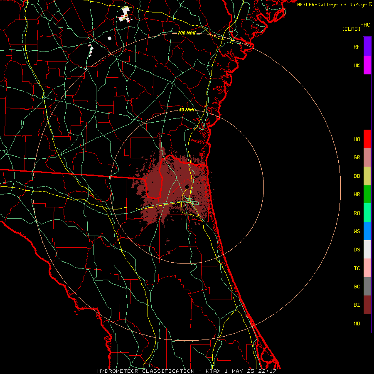Click the UK magenta legend swatch
Viewport: 374px width, 374px height.
coord(367,65)
